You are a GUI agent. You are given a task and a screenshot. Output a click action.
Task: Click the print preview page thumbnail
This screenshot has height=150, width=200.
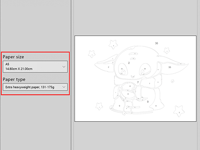(135, 79)
